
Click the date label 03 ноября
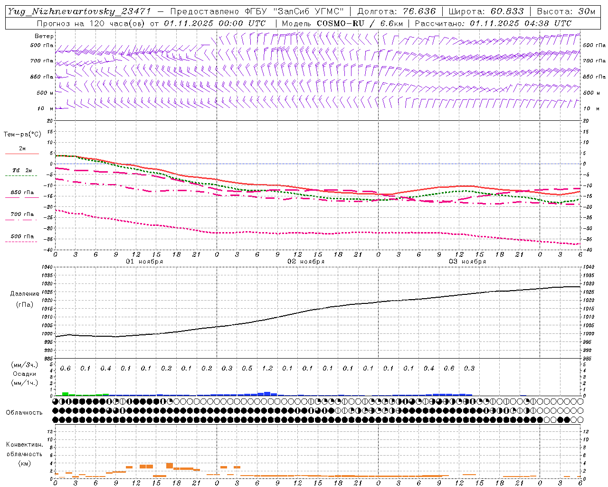467,262
